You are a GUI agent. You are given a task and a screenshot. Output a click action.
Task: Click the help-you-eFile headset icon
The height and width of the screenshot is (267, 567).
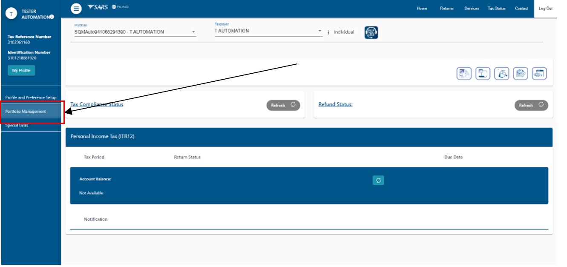[371, 32]
